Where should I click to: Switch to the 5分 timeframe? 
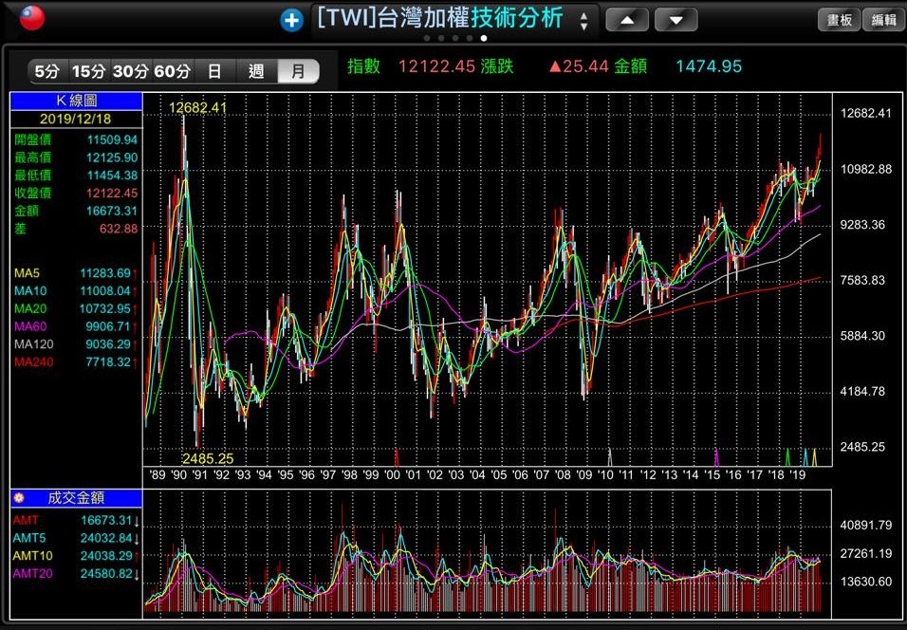(47, 71)
